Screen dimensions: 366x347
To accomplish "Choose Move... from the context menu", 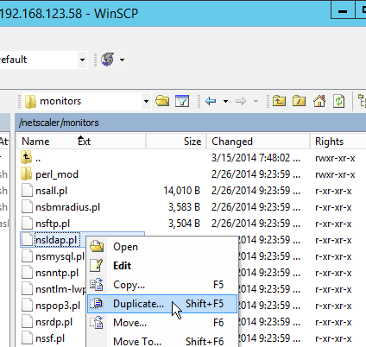I will click(x=162, y=323).
